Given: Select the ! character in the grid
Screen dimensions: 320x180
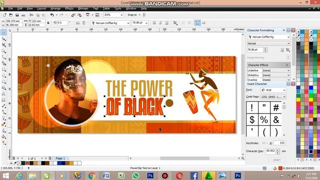Looking at the screenshot, I should coord(252,107).
